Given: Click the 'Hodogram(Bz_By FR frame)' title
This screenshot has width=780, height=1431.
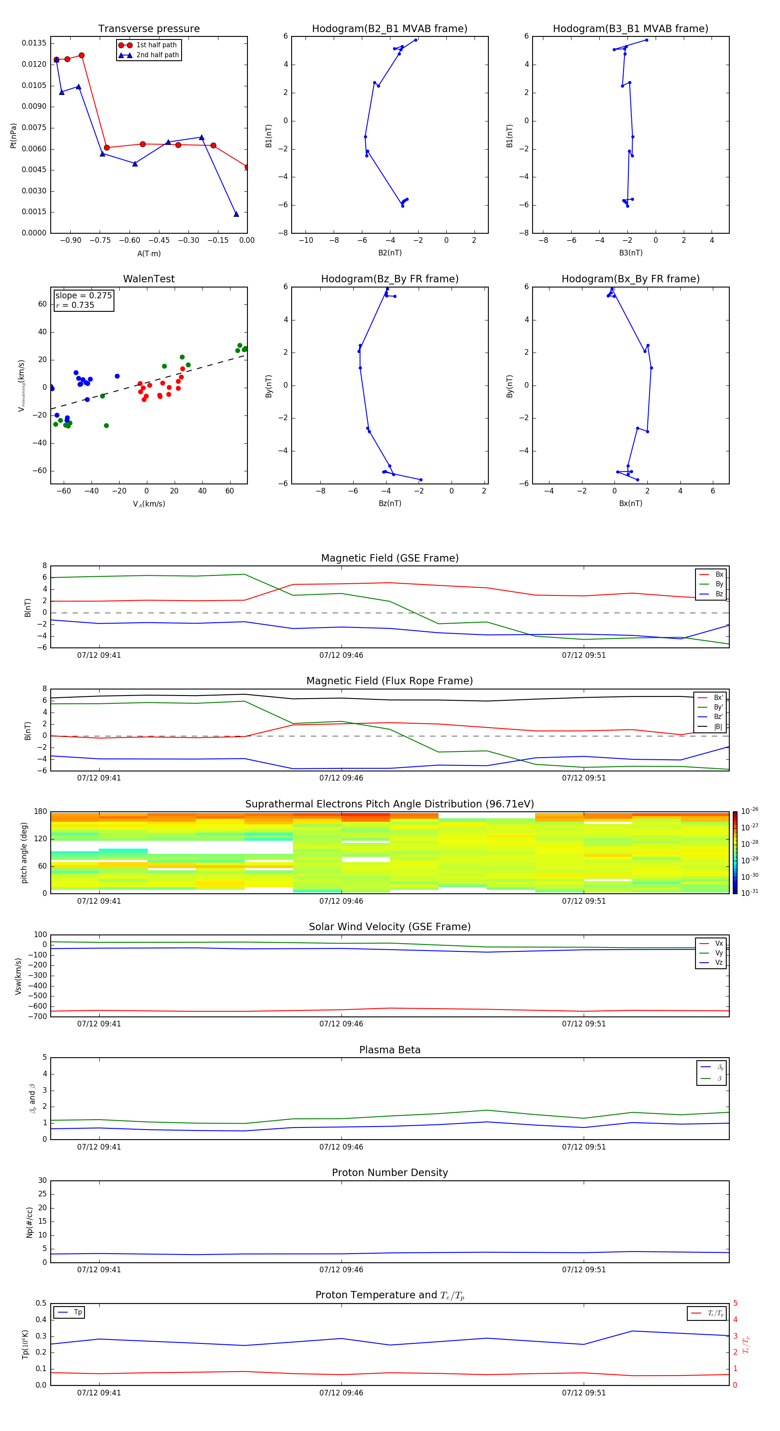Looking at the screenshot, I should [x=390, y=279].
